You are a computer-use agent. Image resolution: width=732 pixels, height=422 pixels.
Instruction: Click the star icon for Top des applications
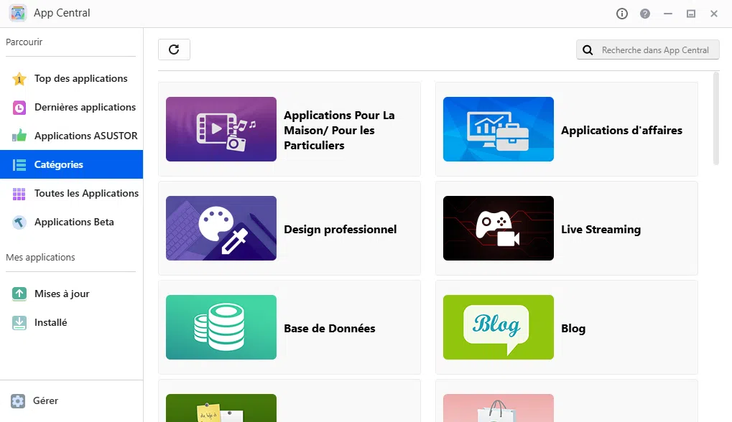[19, 79]
